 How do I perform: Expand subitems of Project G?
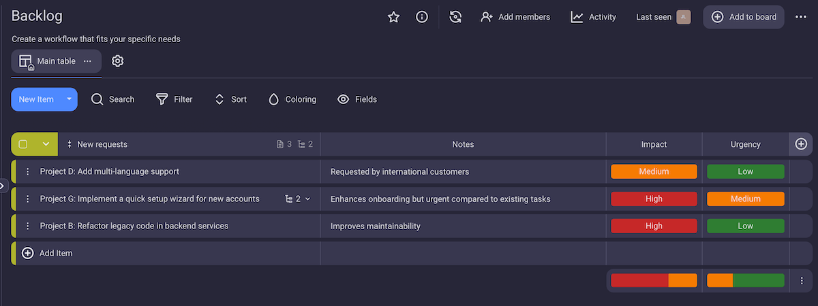(x=298, y=199)
